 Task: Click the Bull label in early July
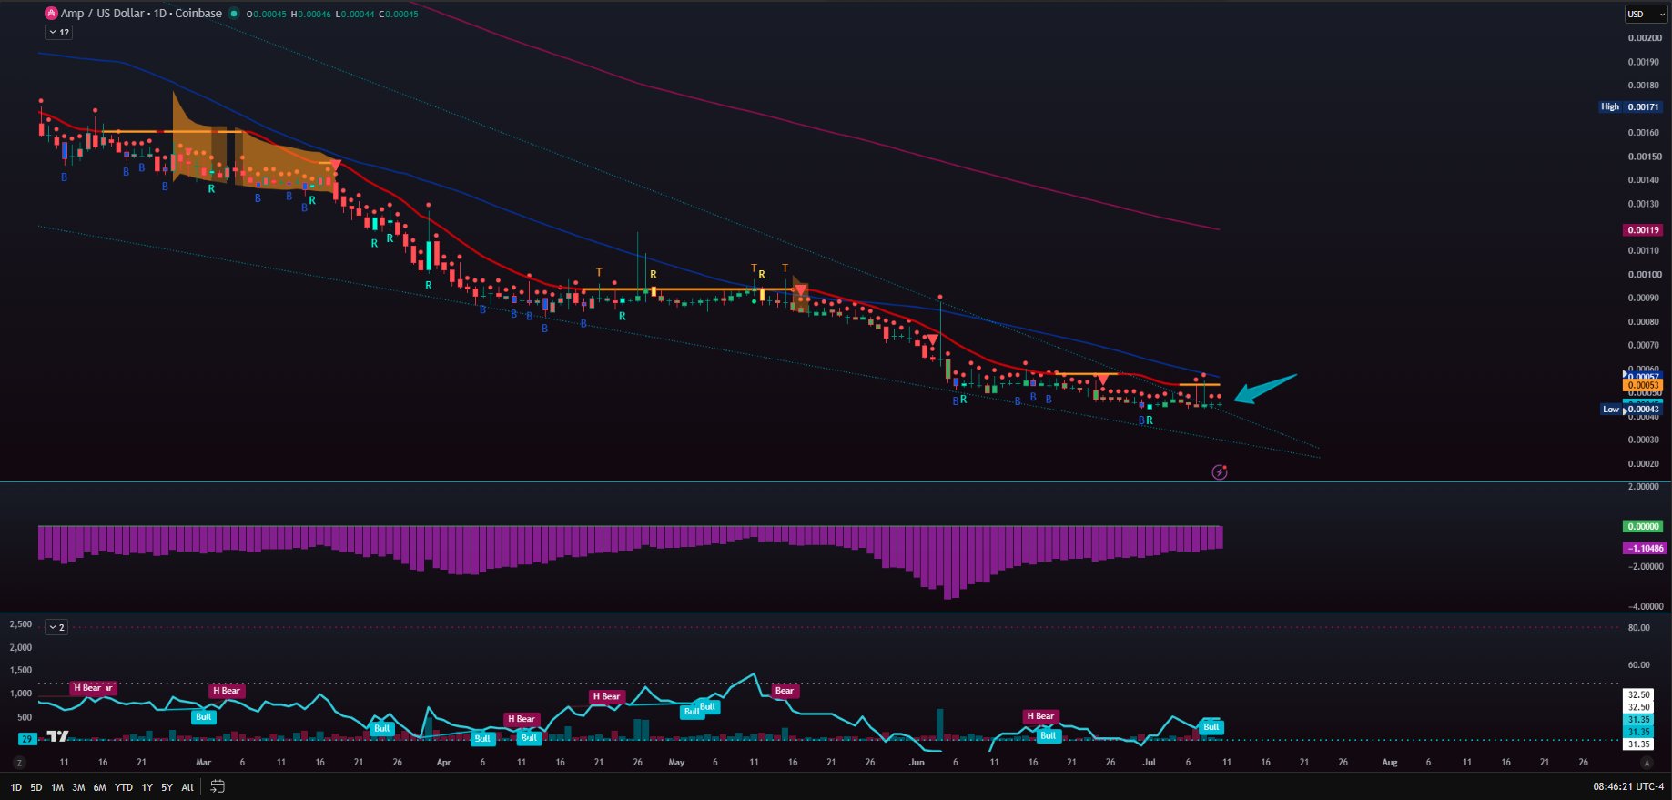pos(1211,727)
